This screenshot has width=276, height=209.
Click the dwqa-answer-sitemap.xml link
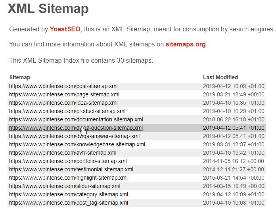tap(74, 136)
